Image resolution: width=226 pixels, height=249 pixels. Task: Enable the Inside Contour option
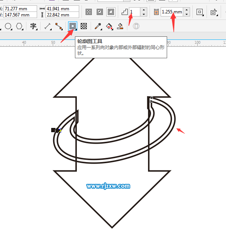click(100, 12)
